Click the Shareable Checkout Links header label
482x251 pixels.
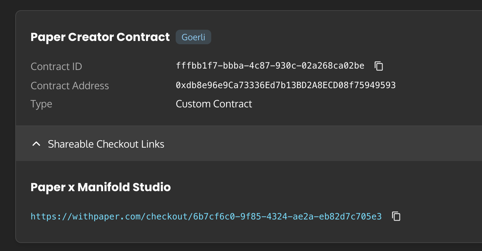[x=106, y=144]
